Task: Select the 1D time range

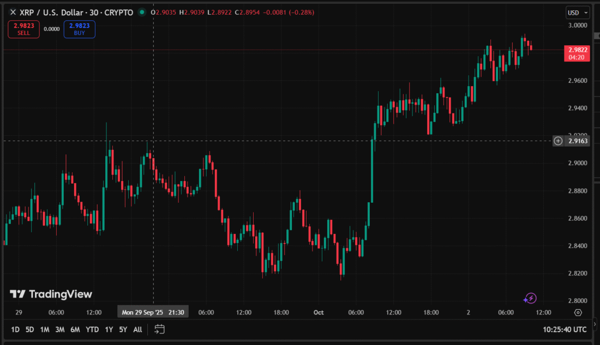Action: coord(15,329)
